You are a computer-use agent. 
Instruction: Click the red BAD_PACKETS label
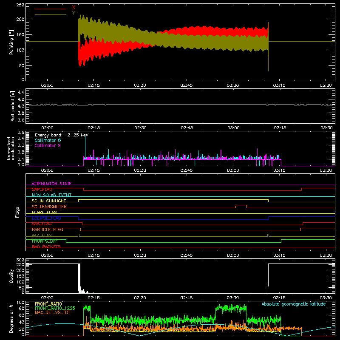[46, 246]
